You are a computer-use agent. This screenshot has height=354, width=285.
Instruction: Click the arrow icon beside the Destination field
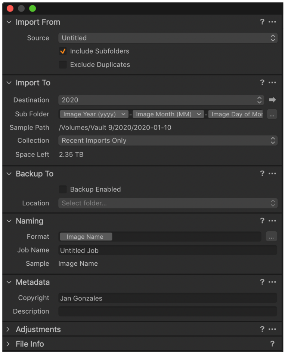[272, 100]
